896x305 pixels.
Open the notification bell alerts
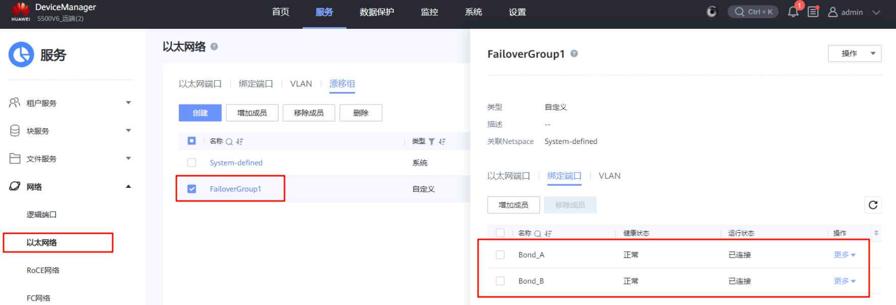click(x=793, y=12)
